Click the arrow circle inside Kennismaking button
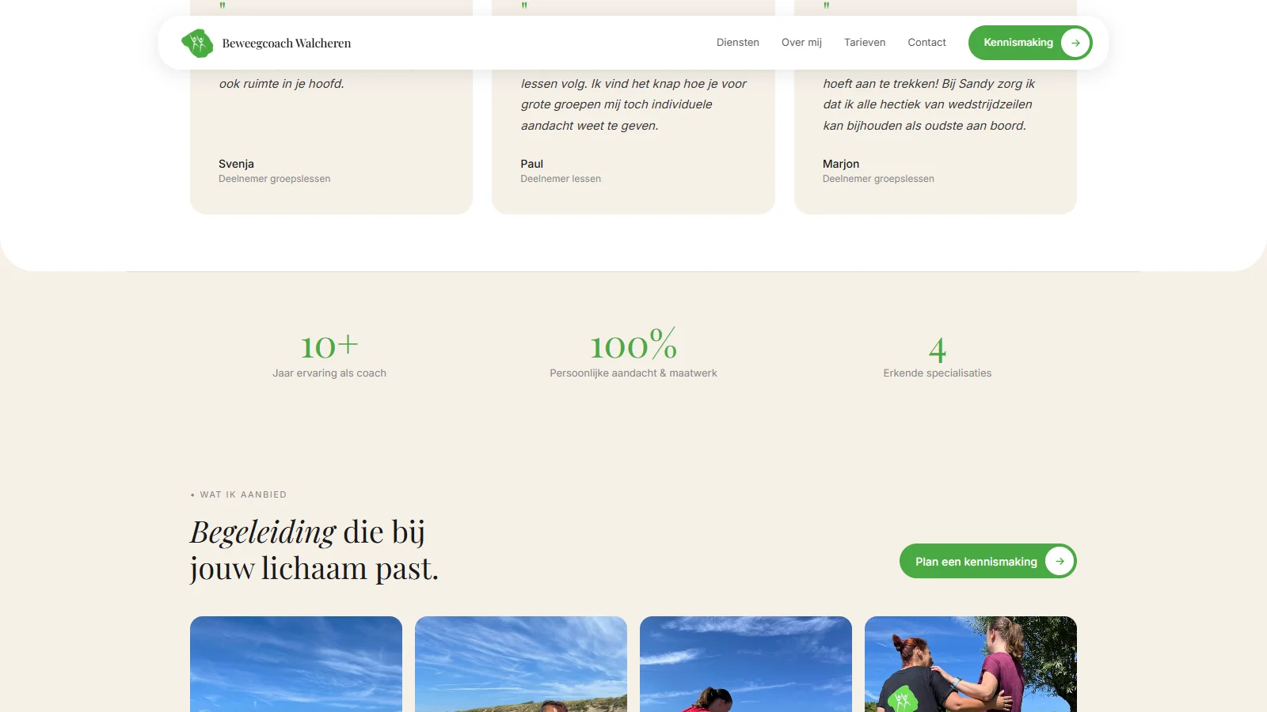The height and width of the screenshot is (712, 1267). point(1075,43)
